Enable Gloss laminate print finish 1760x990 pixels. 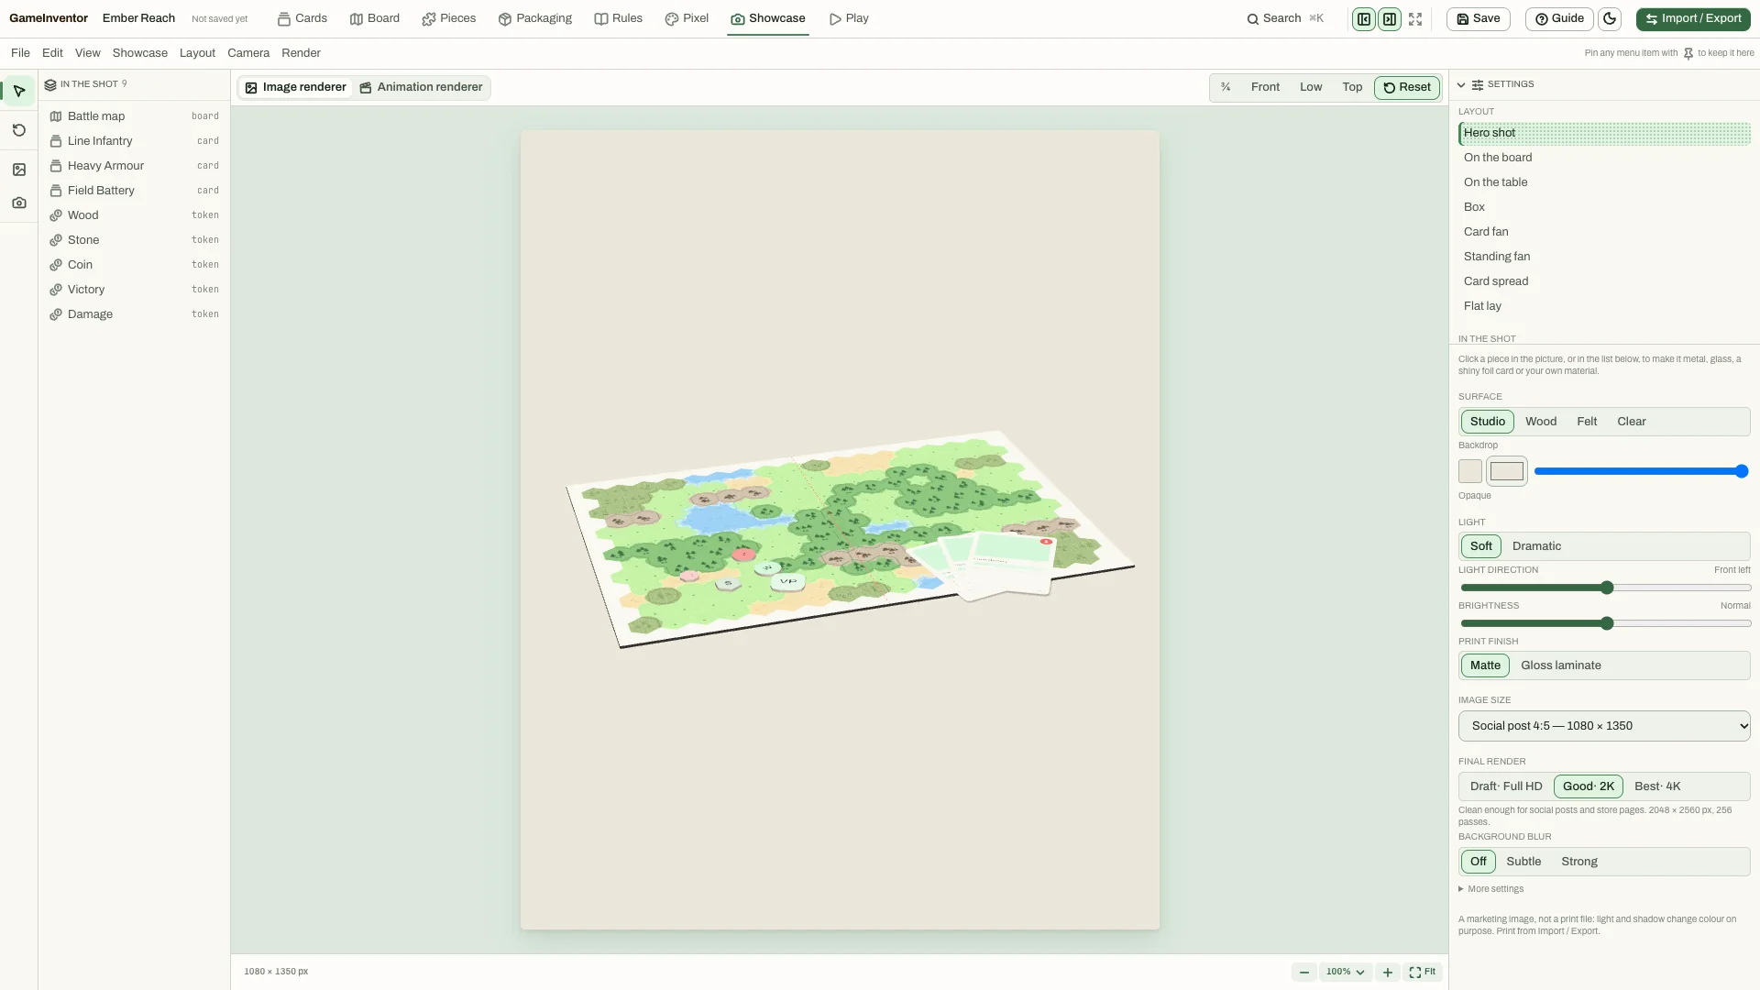pyautogui.click(x=1561, y=665)
